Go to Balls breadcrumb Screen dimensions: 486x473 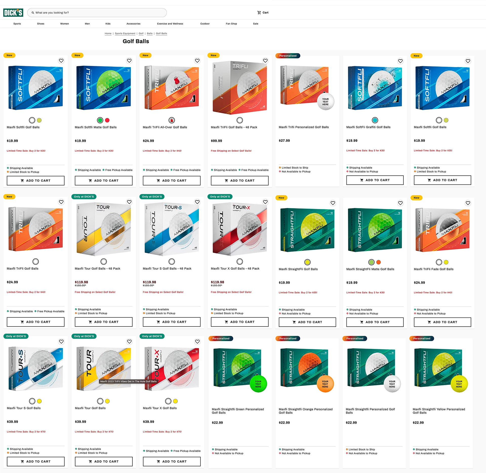point(150,33)
